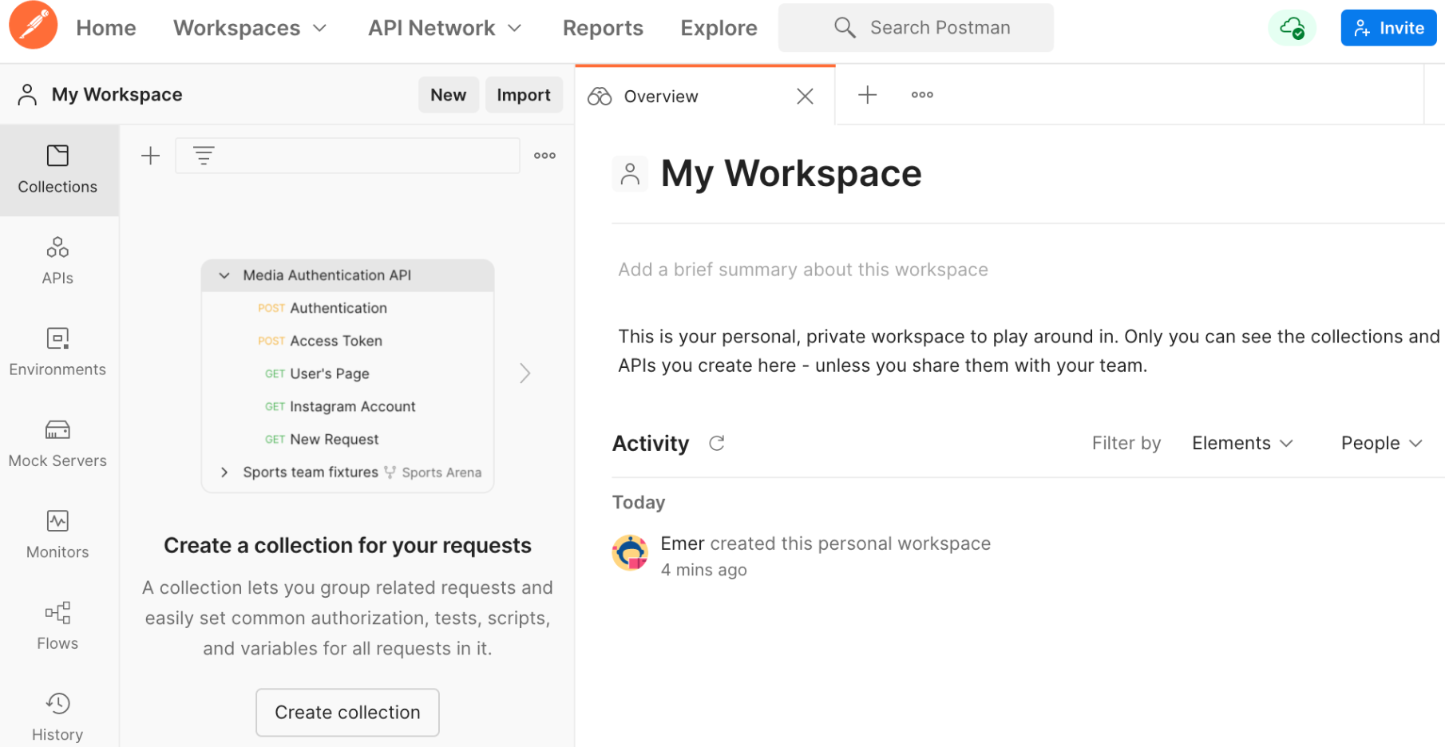The image size is (1445, 747).
Task: Go to Home in top navigation
Action: point(106,28)
